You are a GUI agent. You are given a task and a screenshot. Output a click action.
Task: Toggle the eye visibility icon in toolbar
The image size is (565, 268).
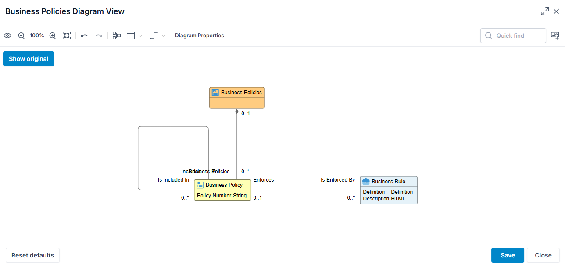[7, 36]
